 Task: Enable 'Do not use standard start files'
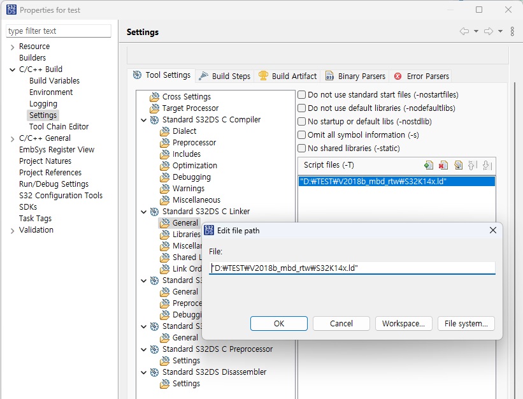[x=300, y=94]
